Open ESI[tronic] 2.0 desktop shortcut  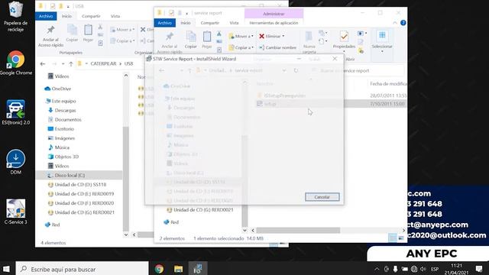(15, 112)
